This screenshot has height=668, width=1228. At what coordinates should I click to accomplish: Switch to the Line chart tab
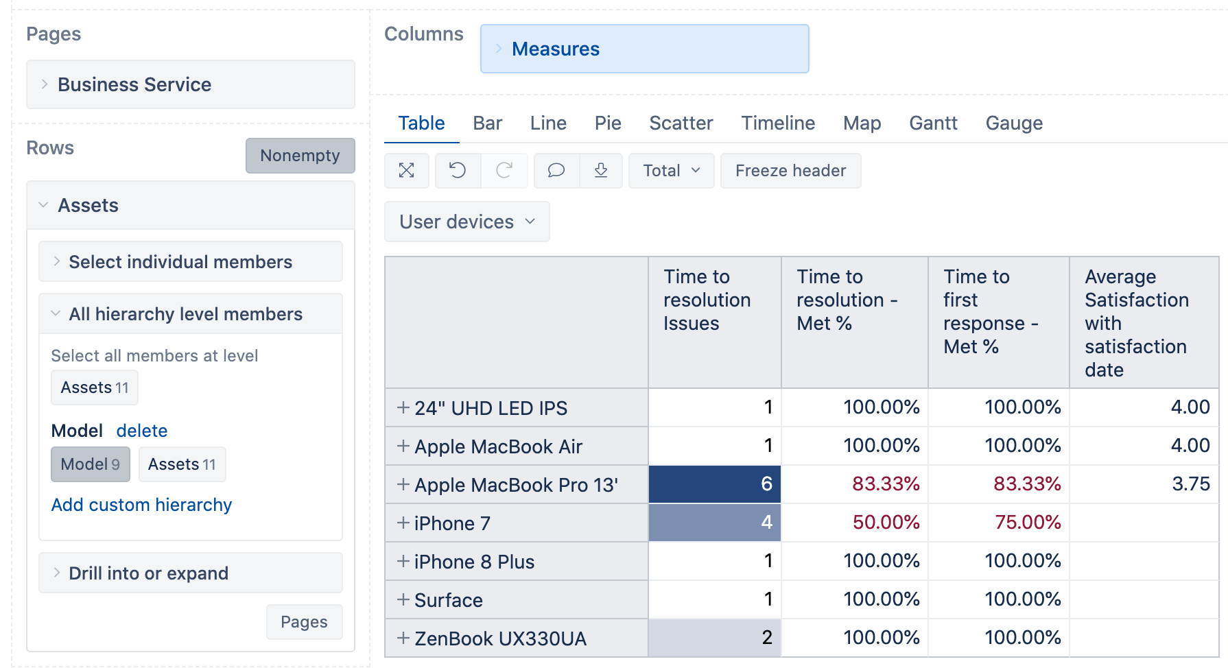(x=548, y=123)
